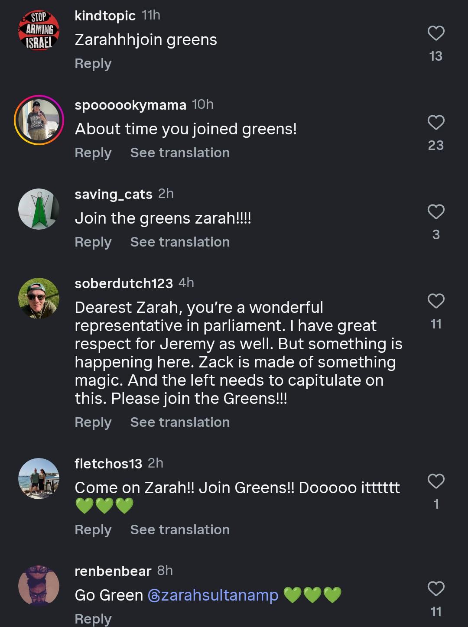
Task: View spoooookymama's story ring avatar
Action: click(39, 120)
